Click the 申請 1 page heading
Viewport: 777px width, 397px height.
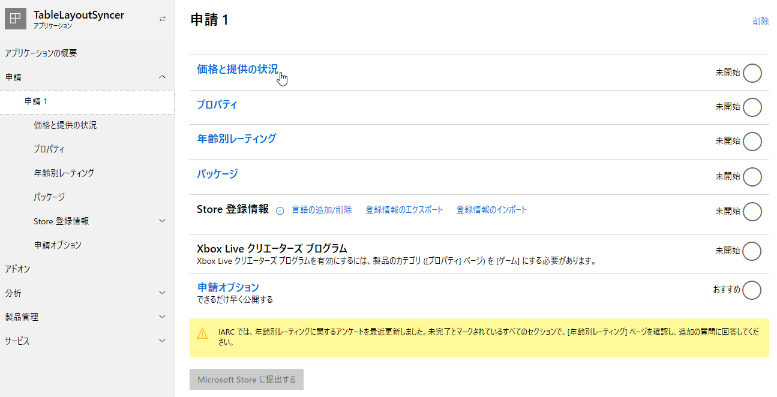tap(209, 20)
